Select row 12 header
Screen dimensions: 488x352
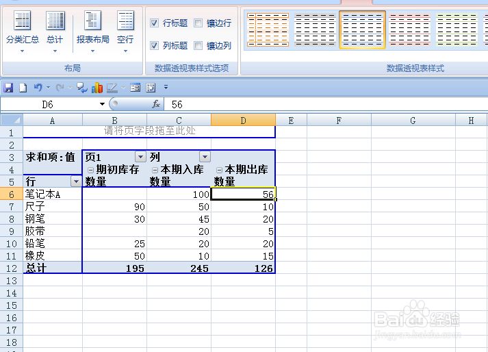pyautogui.click(x=12, y=268)
